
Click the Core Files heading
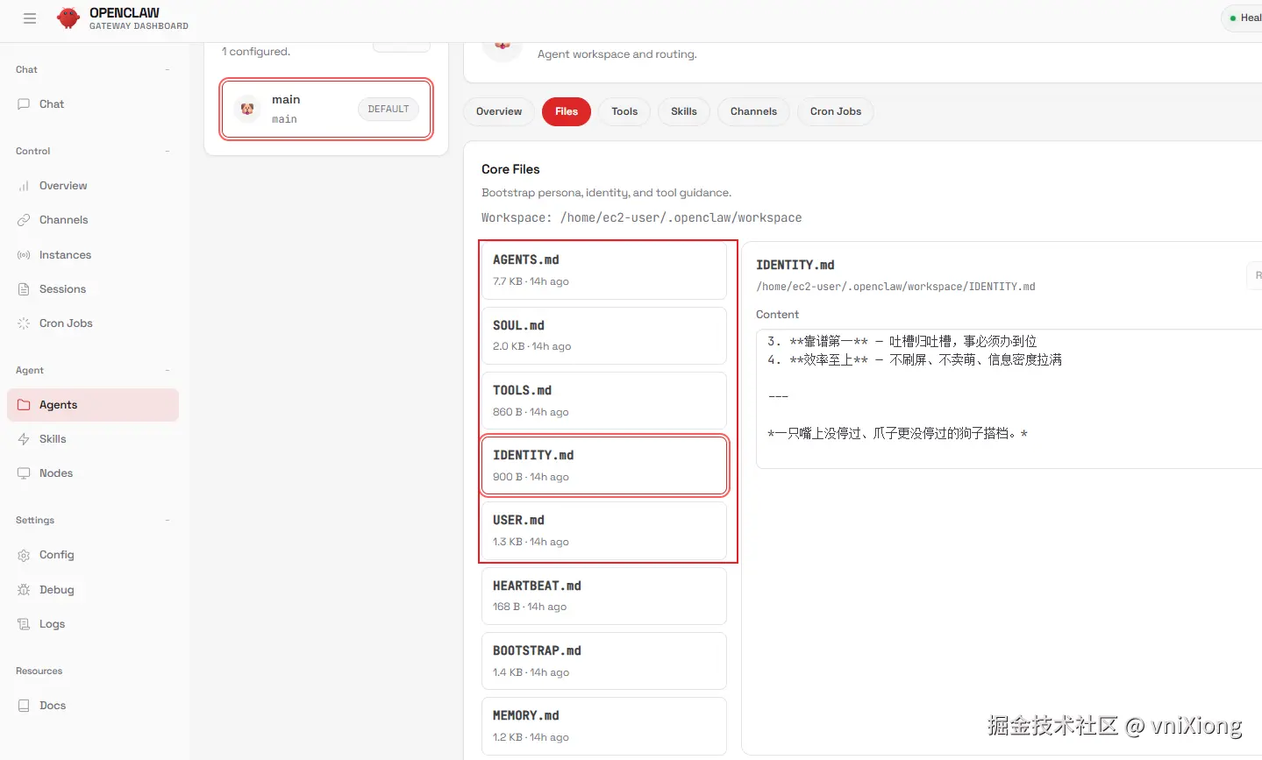510,169
